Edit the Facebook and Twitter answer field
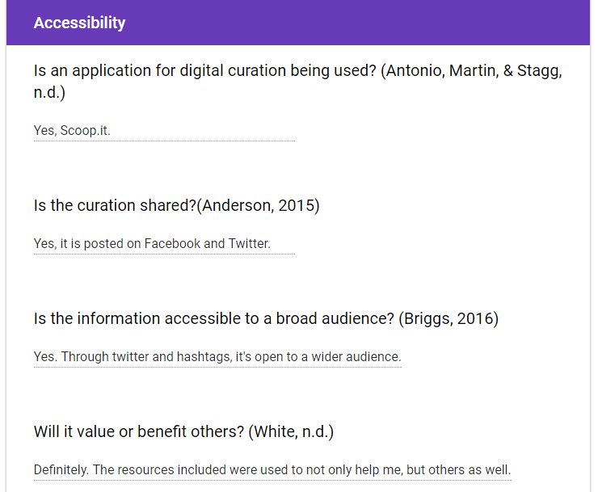The width and height of the screenshot is (598, 492). (x=164, y=244)
